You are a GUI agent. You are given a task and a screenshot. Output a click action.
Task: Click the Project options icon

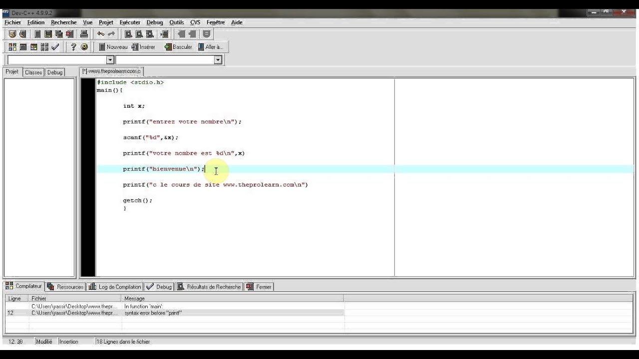point(207,34)
